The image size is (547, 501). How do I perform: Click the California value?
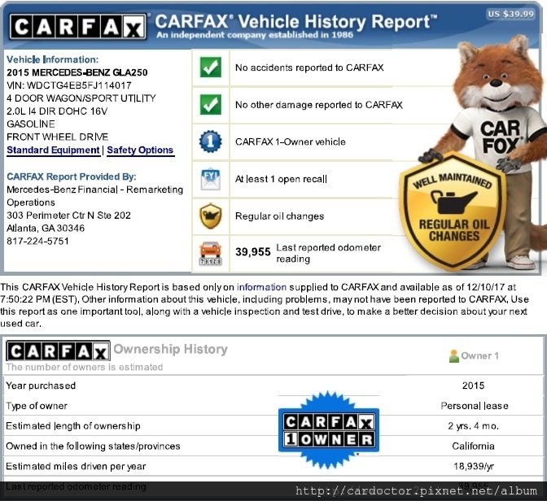474,447
